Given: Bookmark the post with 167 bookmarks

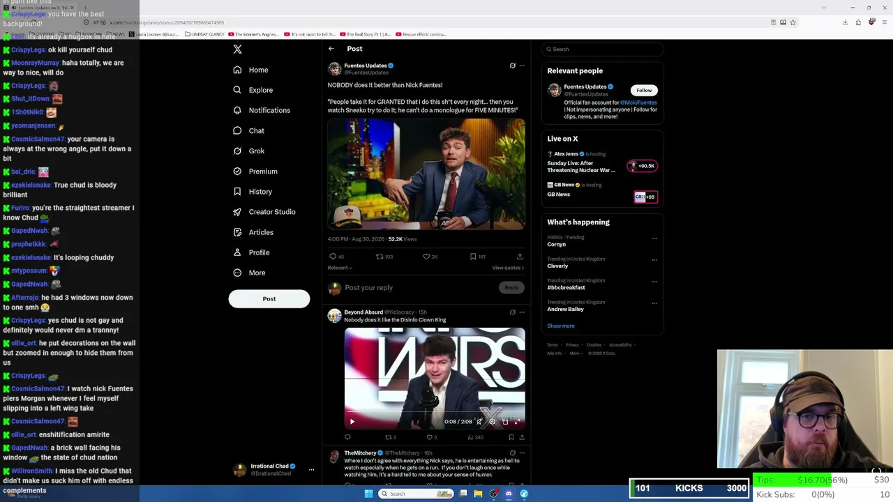Looking at the screenshot, I should (x=473, y=257).
